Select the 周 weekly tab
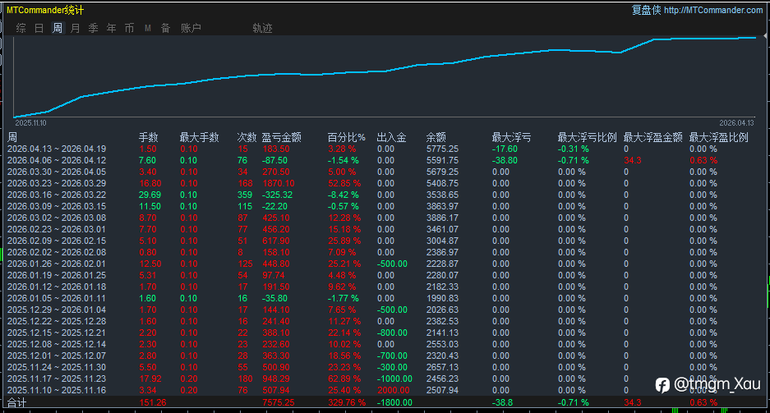Viewport: 770px width, 413px height. [58, 28]
